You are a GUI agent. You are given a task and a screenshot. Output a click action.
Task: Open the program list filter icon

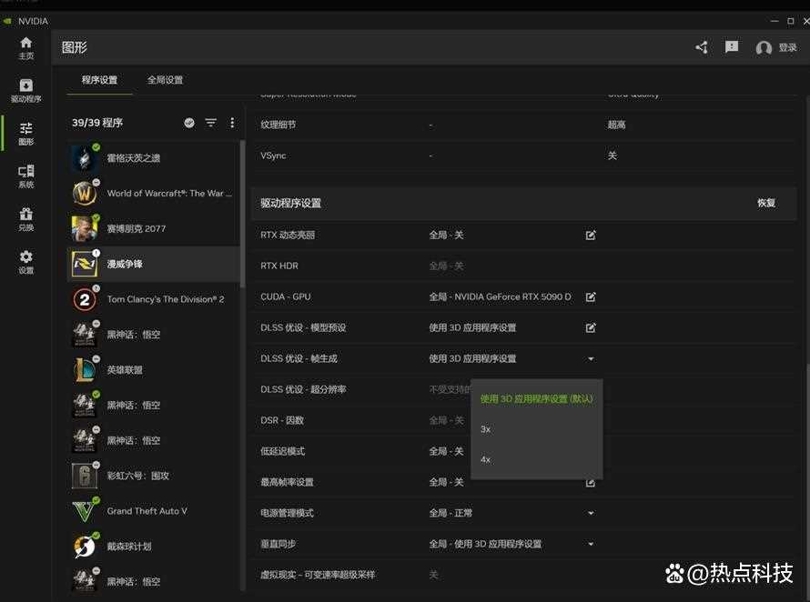211,123
